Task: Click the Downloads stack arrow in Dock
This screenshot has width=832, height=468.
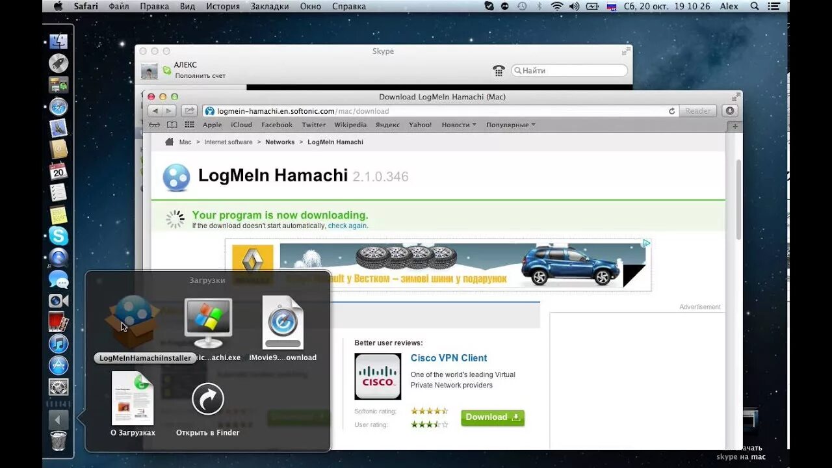Action: [58, 419]
